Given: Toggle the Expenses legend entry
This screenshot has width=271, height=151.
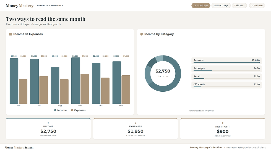Looking at the screenshot, I should click(x=78, y=110).
